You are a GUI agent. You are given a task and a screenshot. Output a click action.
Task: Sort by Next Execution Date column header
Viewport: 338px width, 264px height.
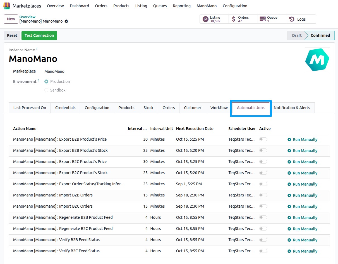[x=195, y=129]
